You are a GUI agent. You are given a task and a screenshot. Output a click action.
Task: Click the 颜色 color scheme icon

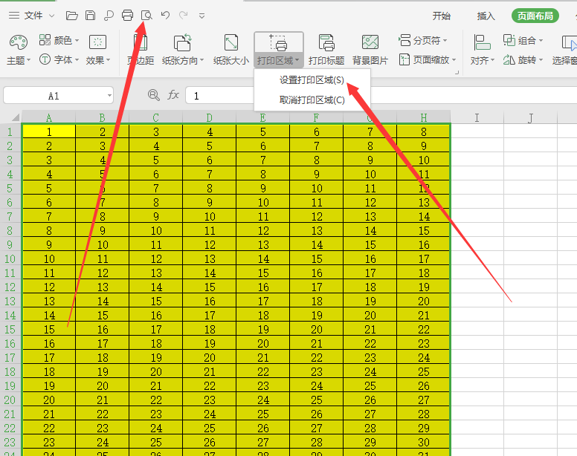pos(45,39)
